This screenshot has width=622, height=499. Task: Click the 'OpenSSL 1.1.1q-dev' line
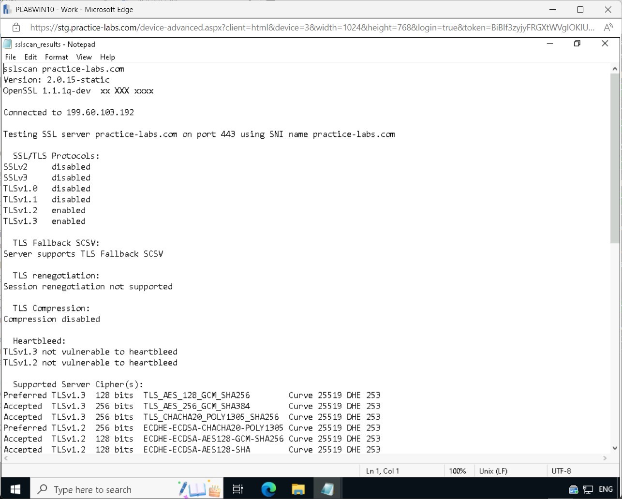(x=78, y=91)
